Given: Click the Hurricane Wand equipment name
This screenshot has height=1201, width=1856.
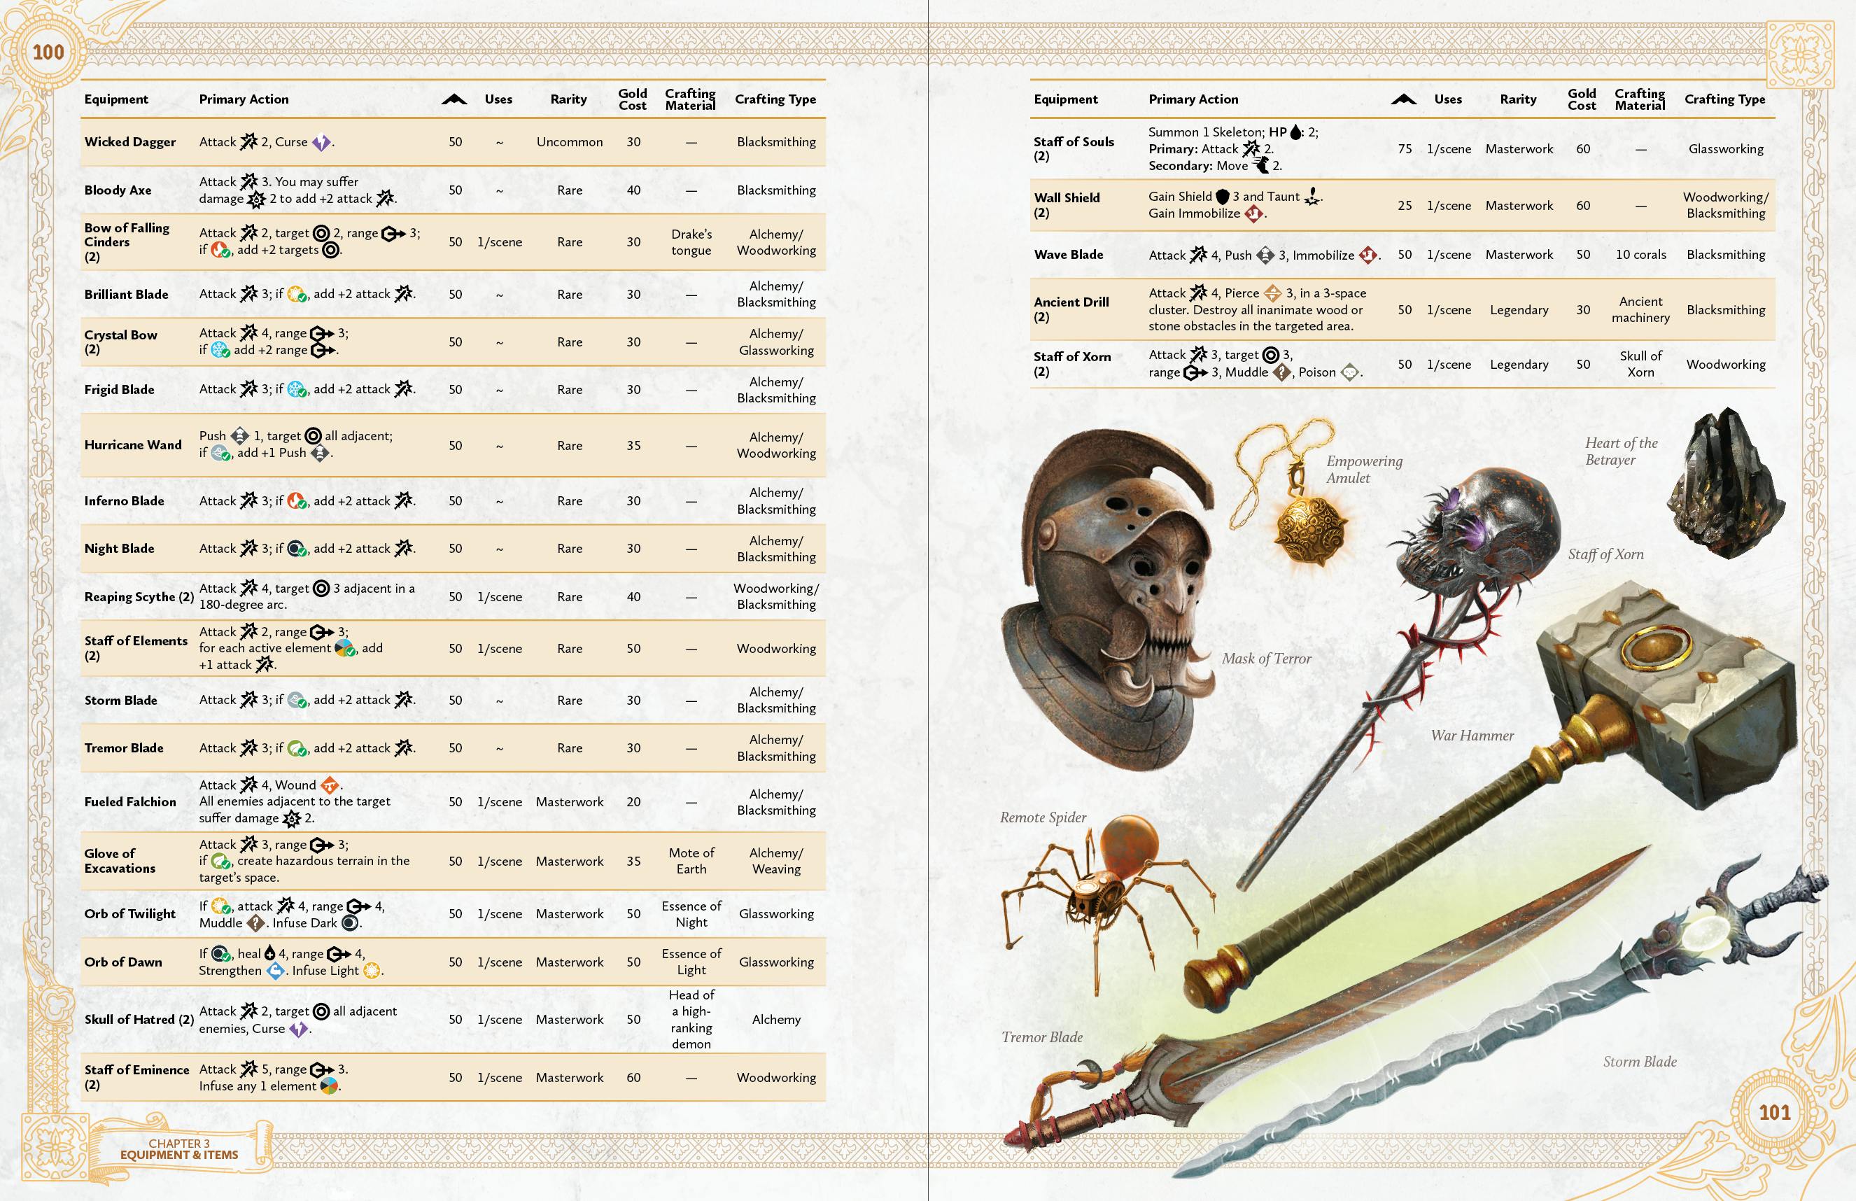Looking at the screenshot, I should tap(132, 445).
